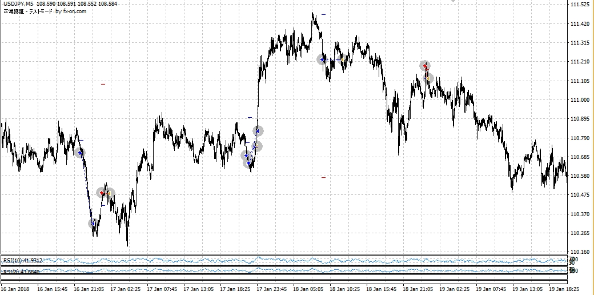Click the 111.525 price scale label

click(579, 5)
